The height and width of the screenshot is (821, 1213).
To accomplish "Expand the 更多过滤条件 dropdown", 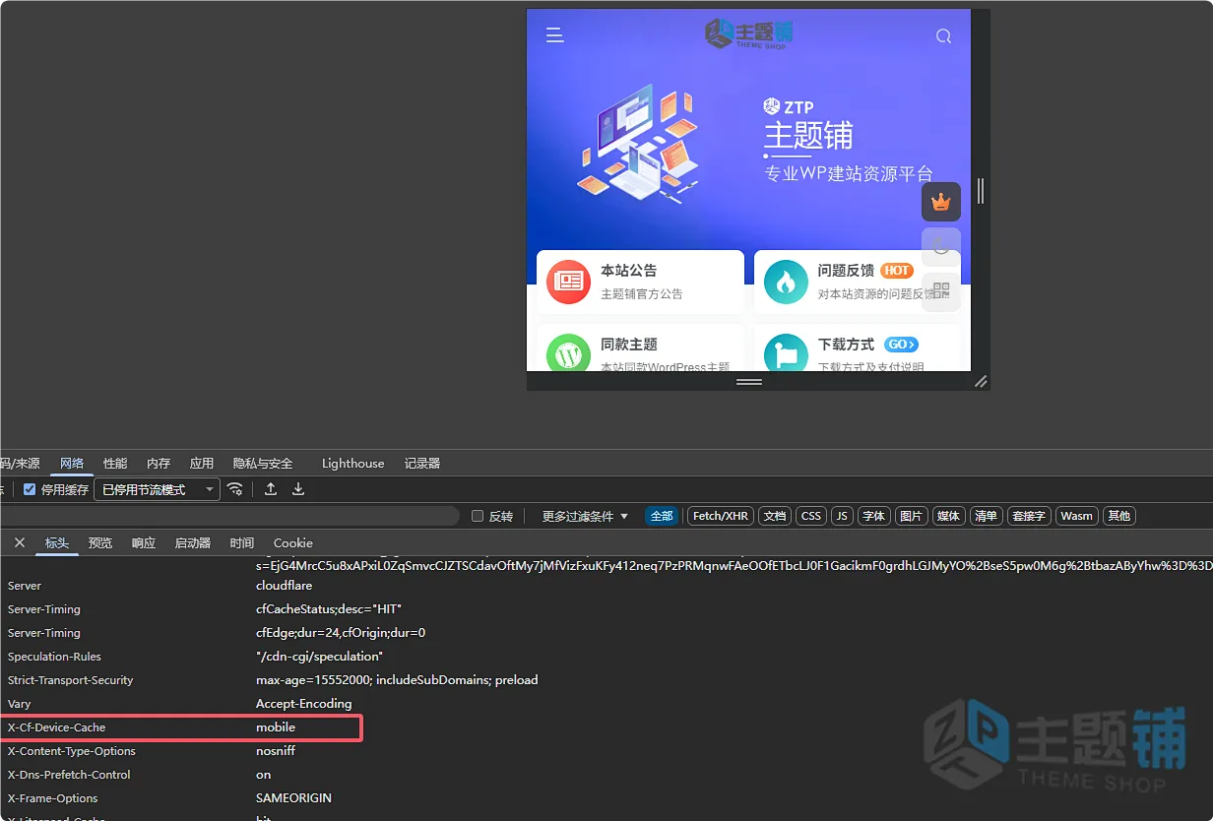I will coord(585,516).
